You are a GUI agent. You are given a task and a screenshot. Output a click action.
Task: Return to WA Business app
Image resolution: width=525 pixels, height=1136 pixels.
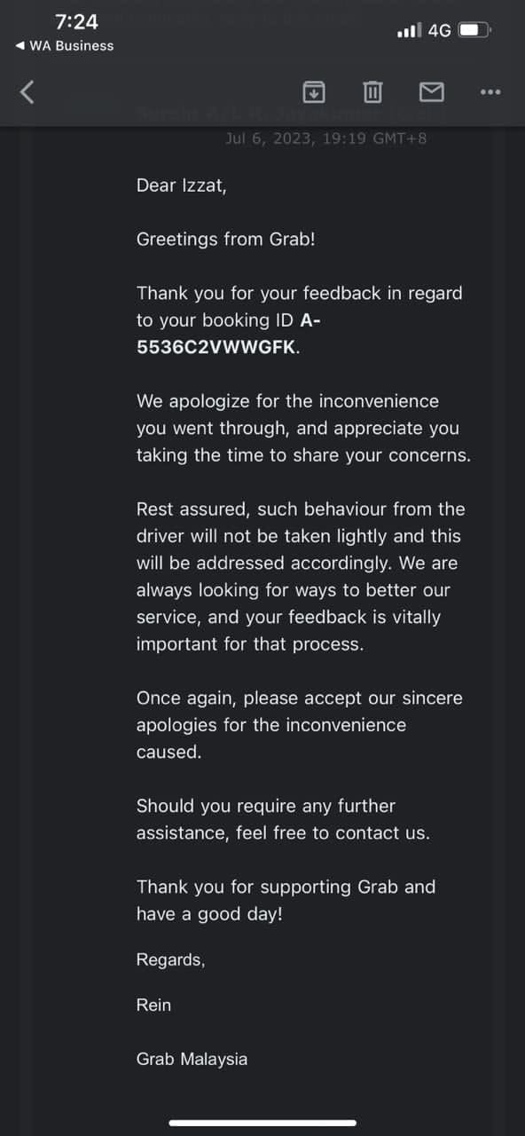pyautogui.click(x=65, y=45)
